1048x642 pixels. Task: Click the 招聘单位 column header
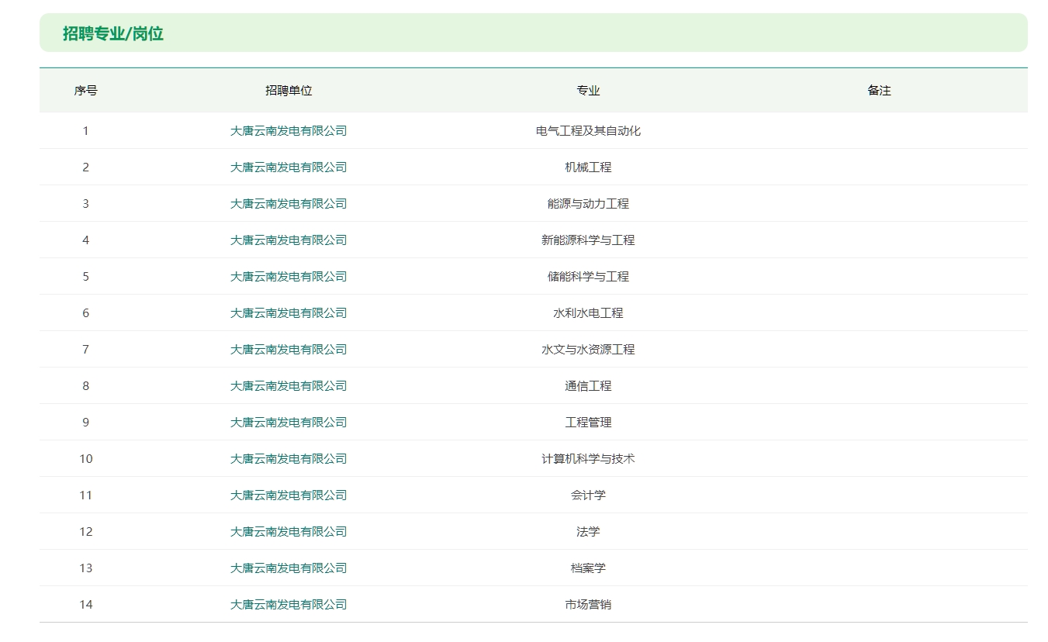[x=288, y=91]
